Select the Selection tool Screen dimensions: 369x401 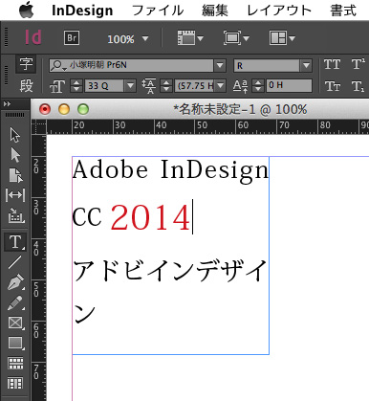(x=15, y=135)
